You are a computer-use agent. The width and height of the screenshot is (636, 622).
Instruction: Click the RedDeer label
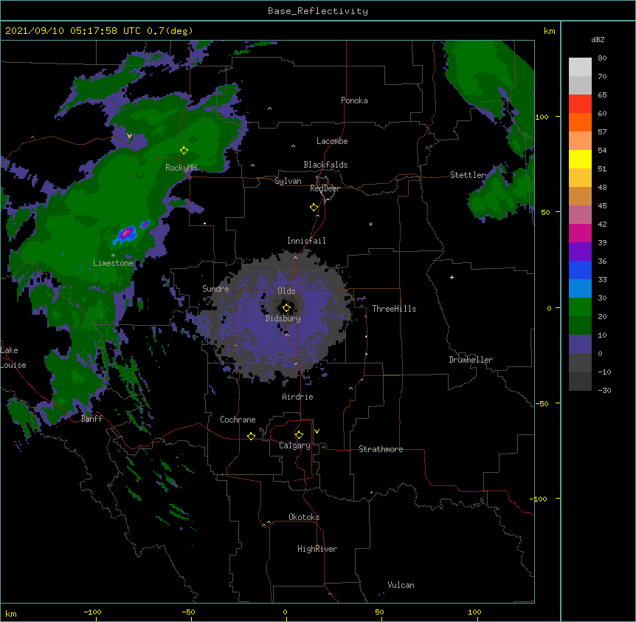click(325, 188)
